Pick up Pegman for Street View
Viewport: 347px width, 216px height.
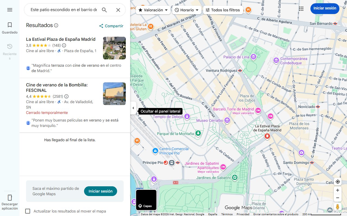point(338,207)
